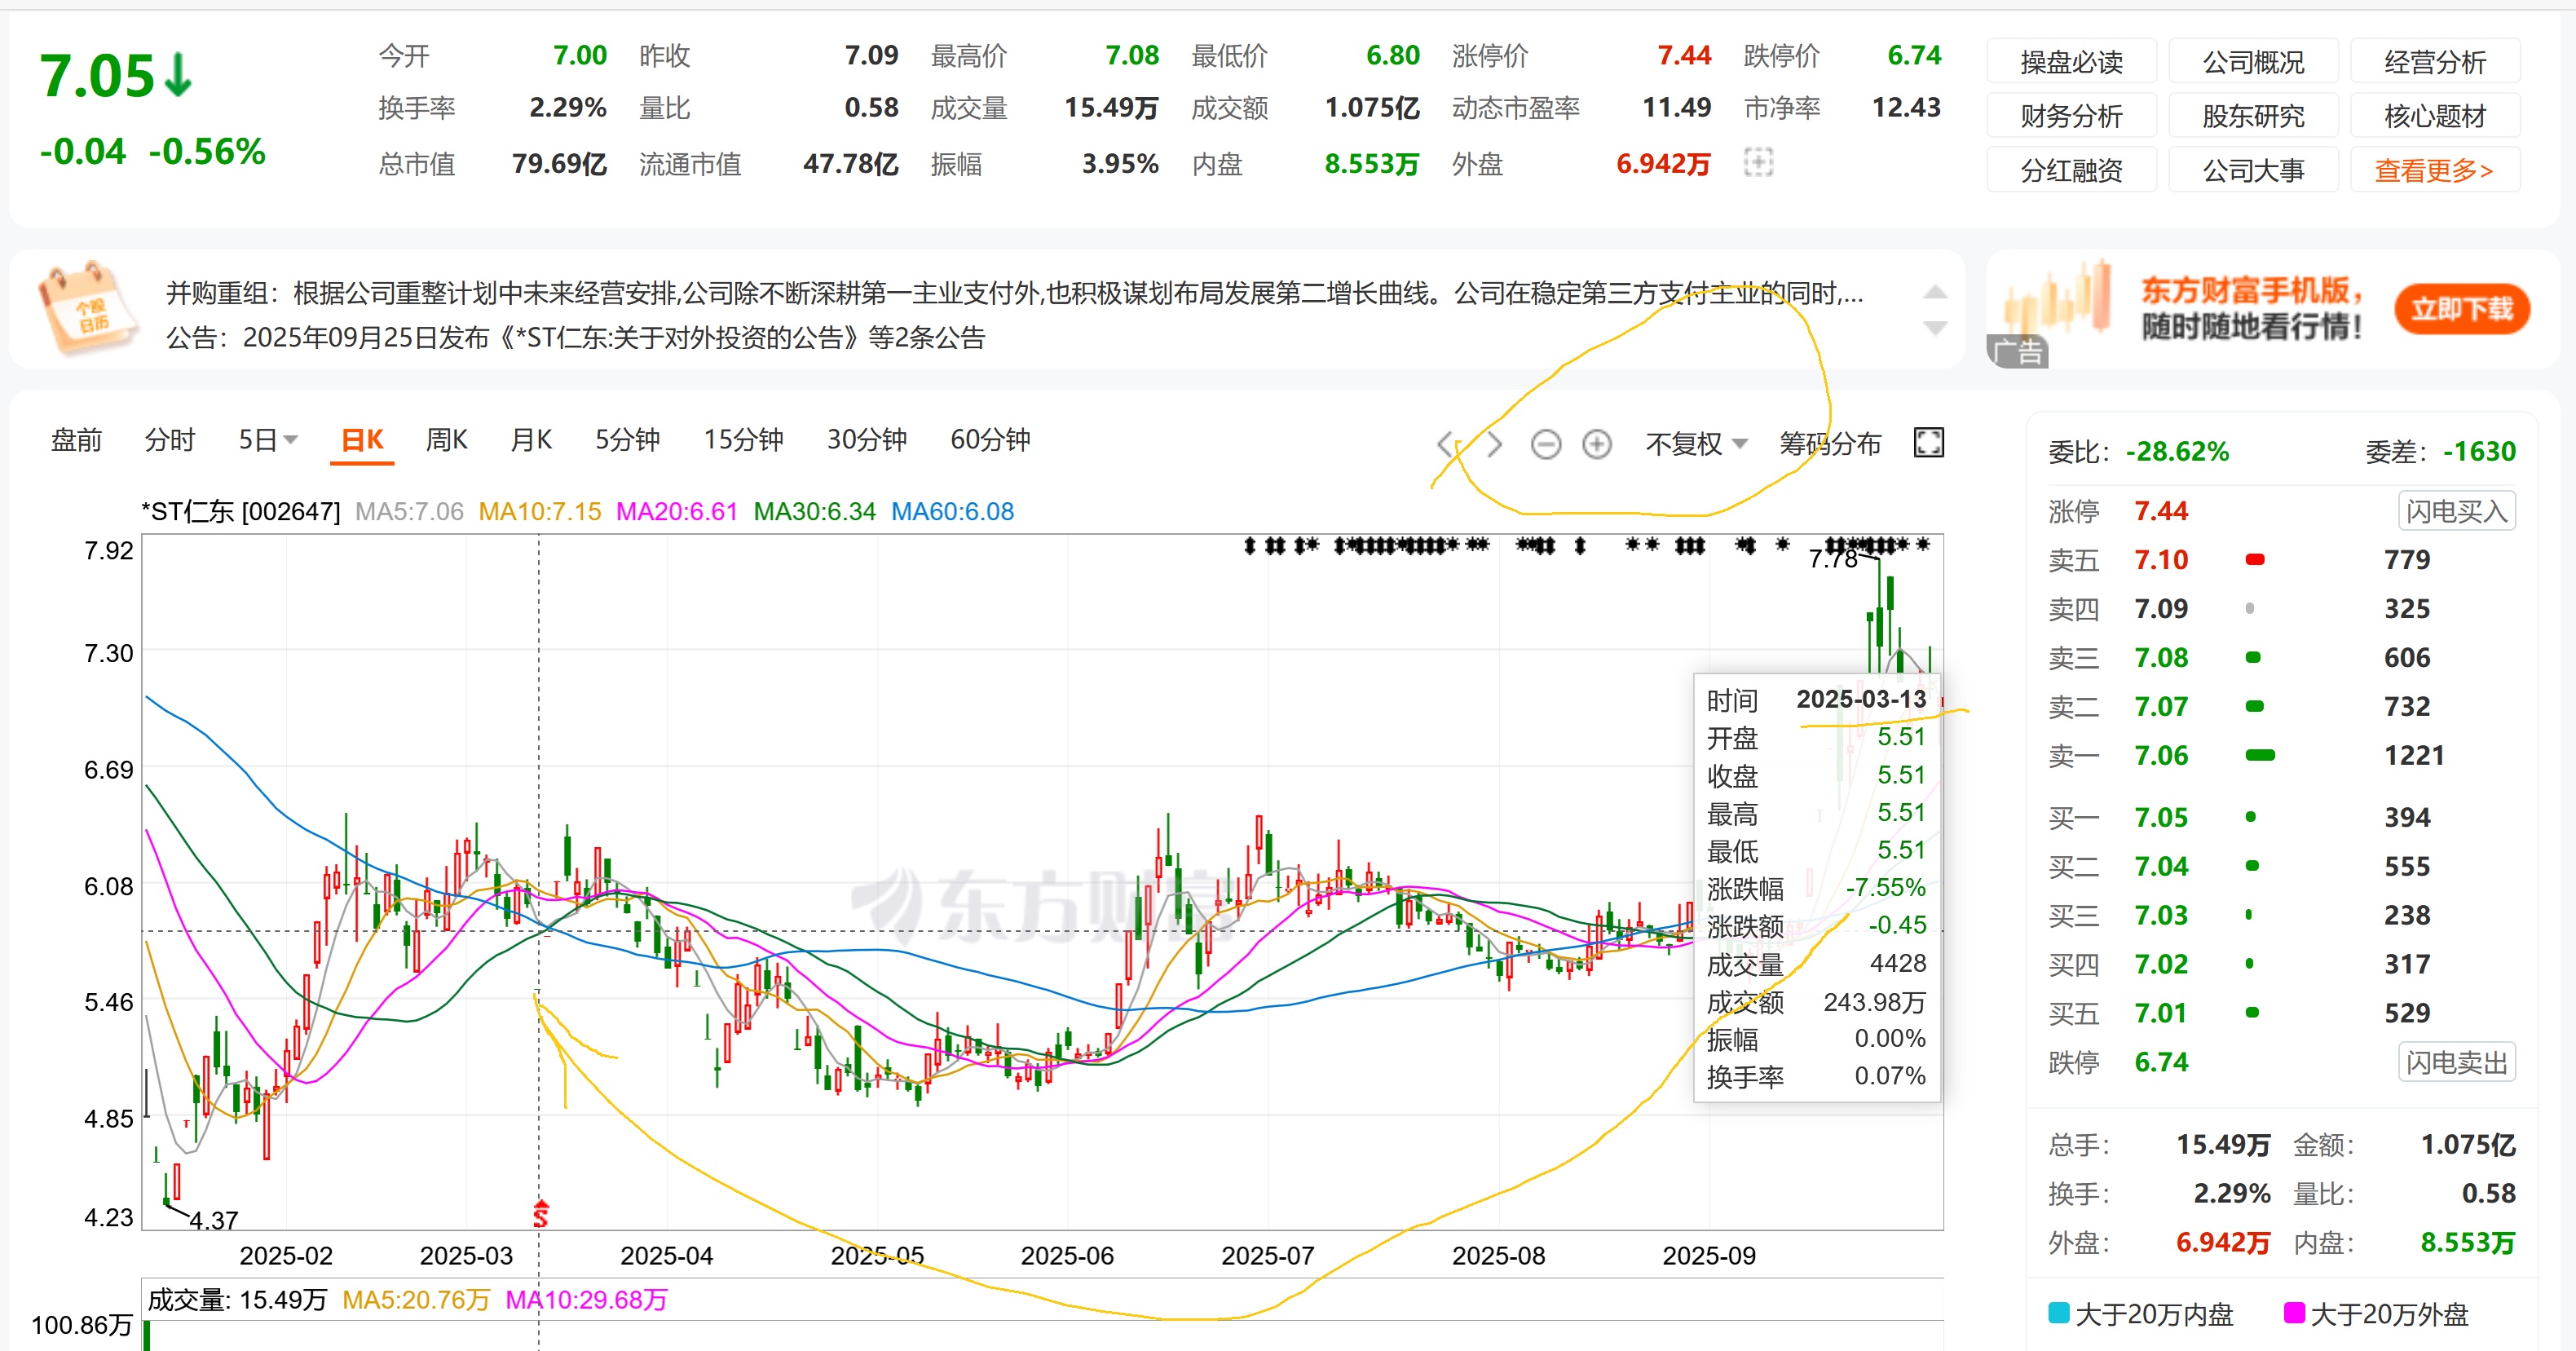
Task: Switch to 分时 tab
Action: click(x=169, y=440)
